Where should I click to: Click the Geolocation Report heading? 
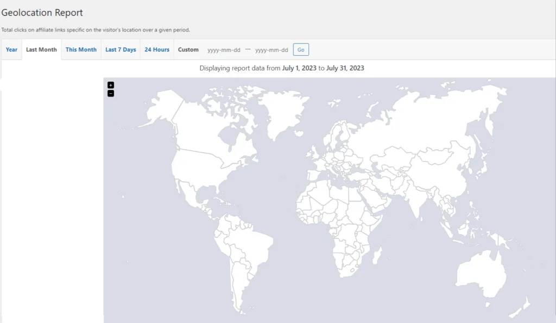42,13
